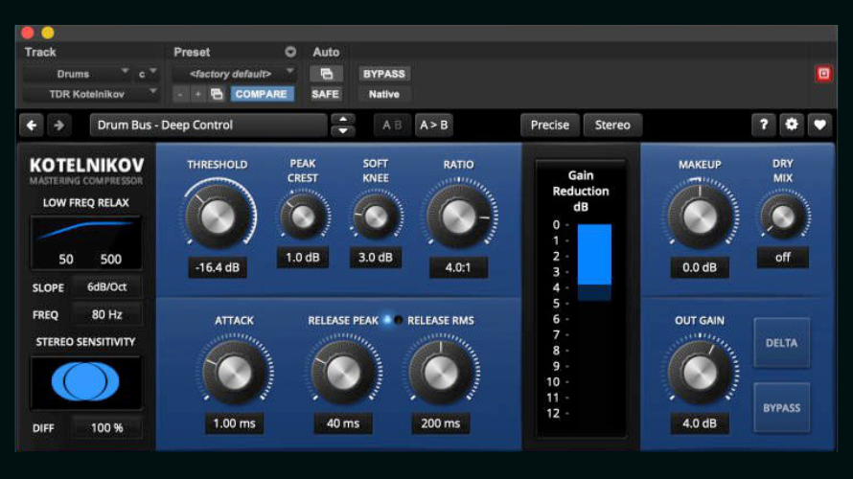This screenshot has width=853, height=479.
Task: Open settings with the gear icon
Action: click(792, 125)
